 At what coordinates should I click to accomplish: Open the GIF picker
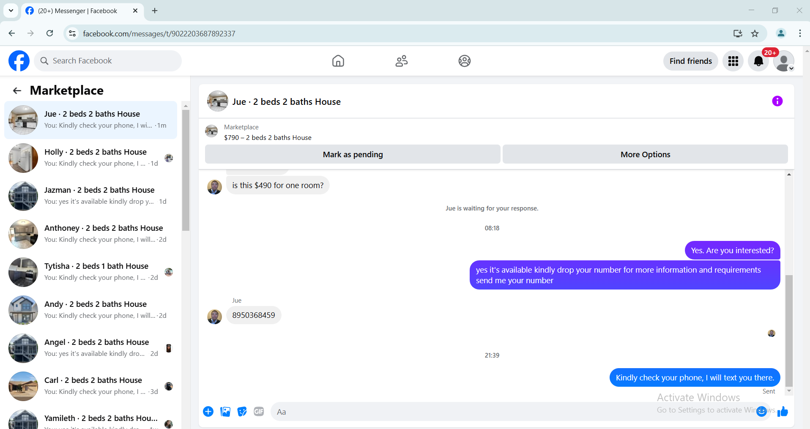(x=259, y=412)
